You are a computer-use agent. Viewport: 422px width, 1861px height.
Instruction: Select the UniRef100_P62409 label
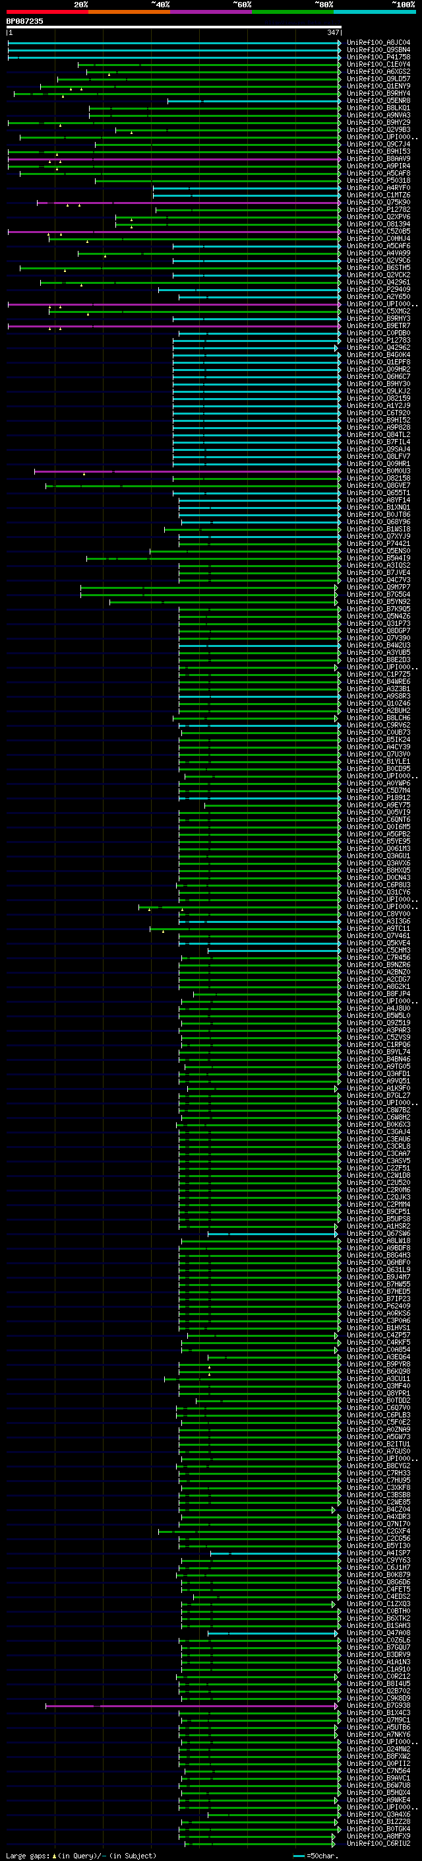(x=378, y=1306)
